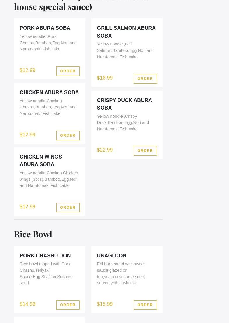Image resolution: width=229 pixels, height=323 pixels.
Task: Order the Chicken Abura Soba
Action: click(68, 136)
